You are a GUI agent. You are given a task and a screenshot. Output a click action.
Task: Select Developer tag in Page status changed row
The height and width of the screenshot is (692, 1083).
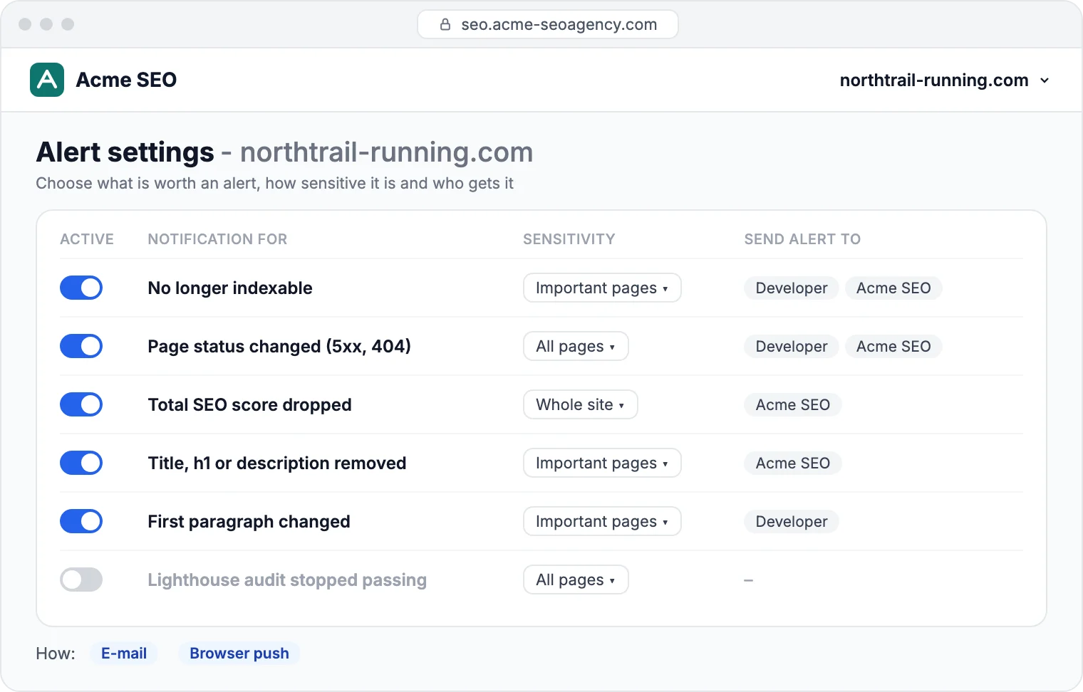point(792,346)
